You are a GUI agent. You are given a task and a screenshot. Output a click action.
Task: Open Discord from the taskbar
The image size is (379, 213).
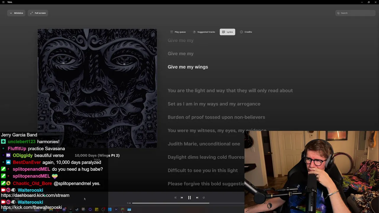pos(64,209)
